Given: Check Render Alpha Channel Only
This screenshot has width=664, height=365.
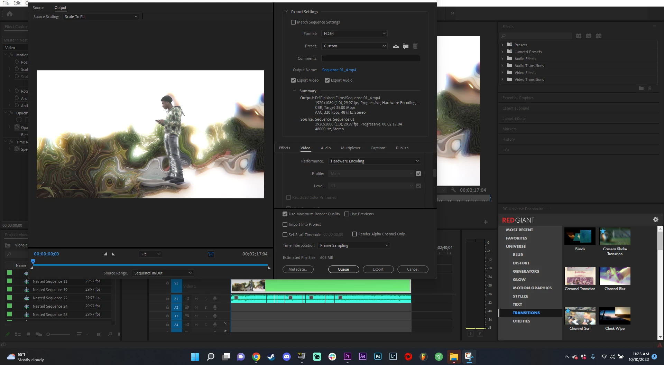Looking at the screenshot, I should [354, 234].
